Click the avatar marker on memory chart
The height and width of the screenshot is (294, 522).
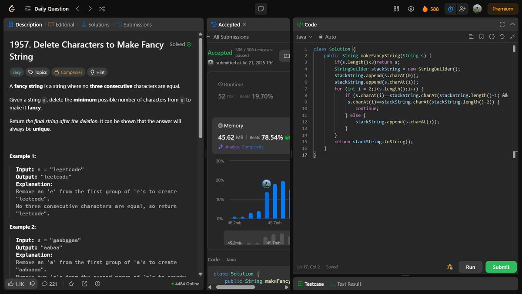point(267,184)
